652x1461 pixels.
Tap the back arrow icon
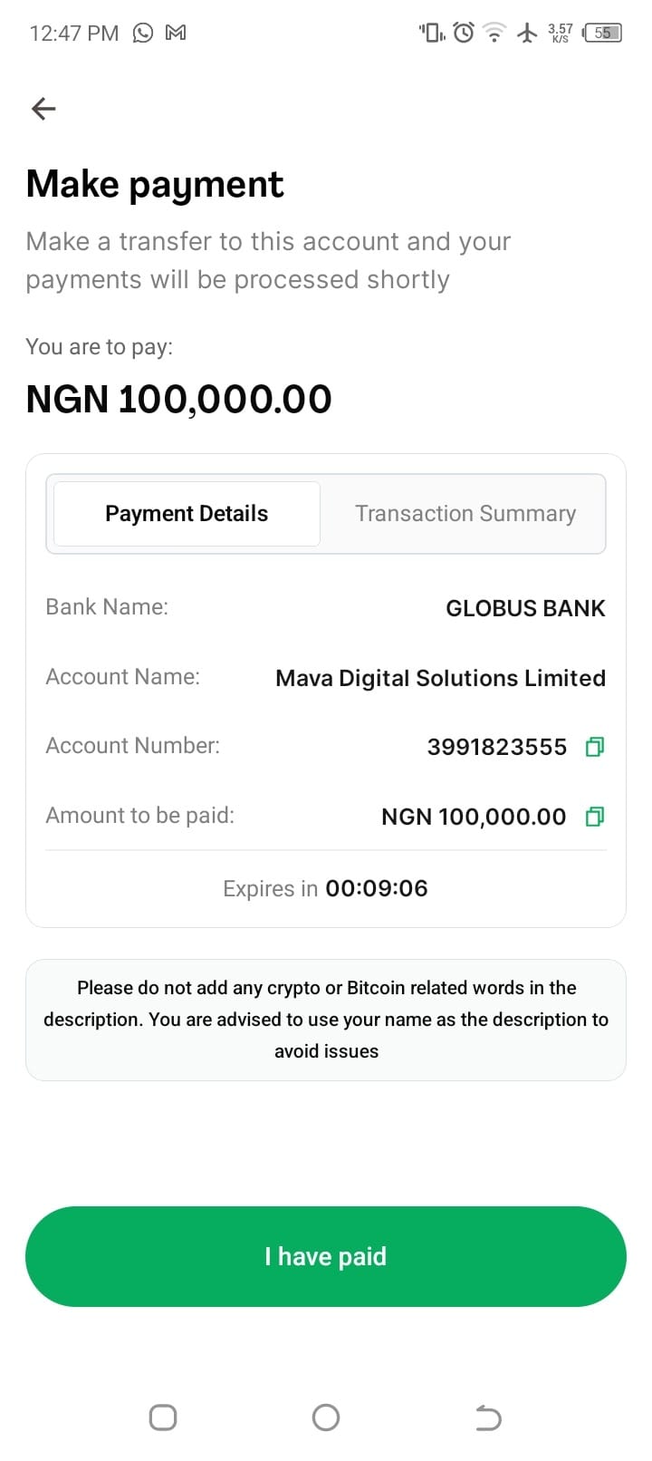(43, 109)
